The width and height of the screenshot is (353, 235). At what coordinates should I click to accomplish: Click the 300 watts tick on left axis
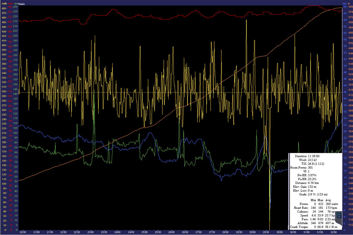(4, 91)
